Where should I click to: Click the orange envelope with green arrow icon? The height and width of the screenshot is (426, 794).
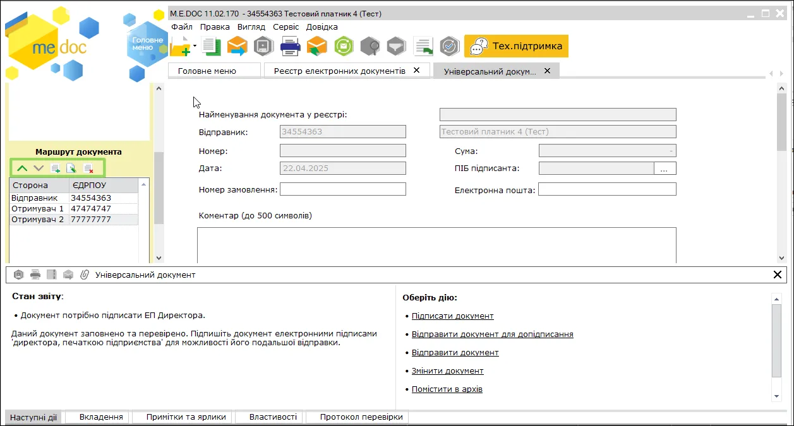(317, 46)
